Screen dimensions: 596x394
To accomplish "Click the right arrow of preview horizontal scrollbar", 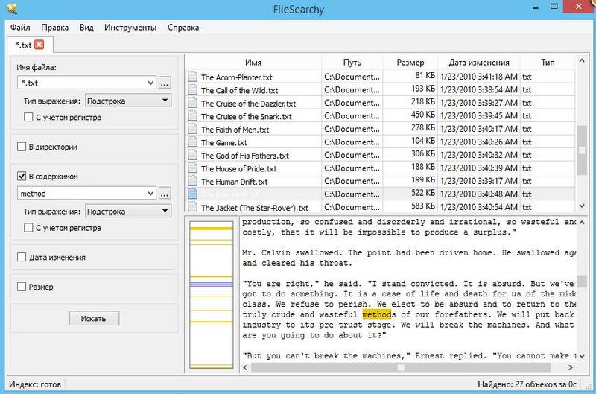I will click(570, 367).
